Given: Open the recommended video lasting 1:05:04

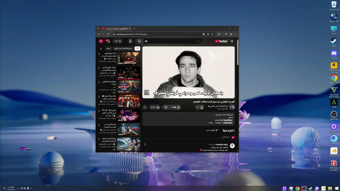Looking at the screenshot, I should point(129,130).
